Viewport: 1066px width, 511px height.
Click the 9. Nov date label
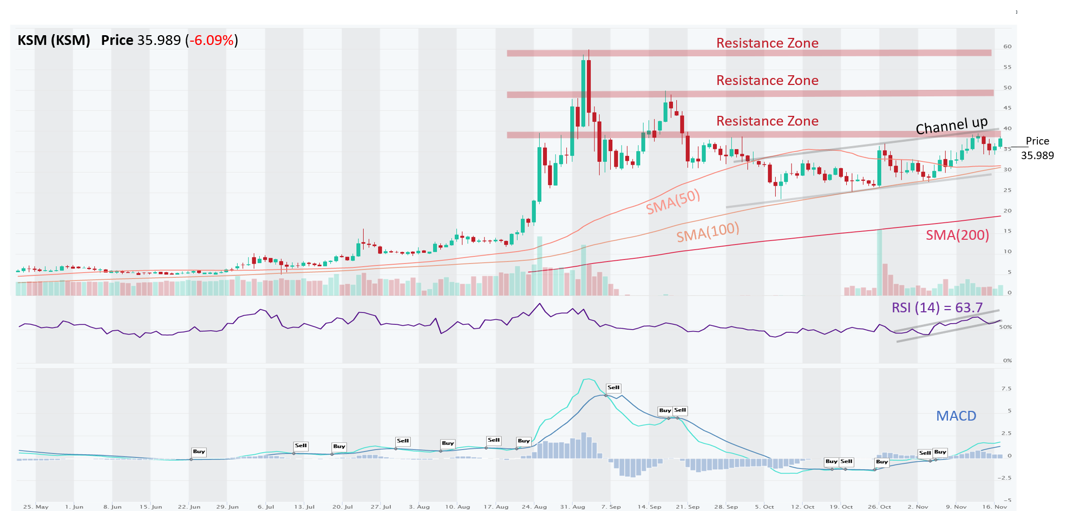pyautogui.click(x=956, y=507)
